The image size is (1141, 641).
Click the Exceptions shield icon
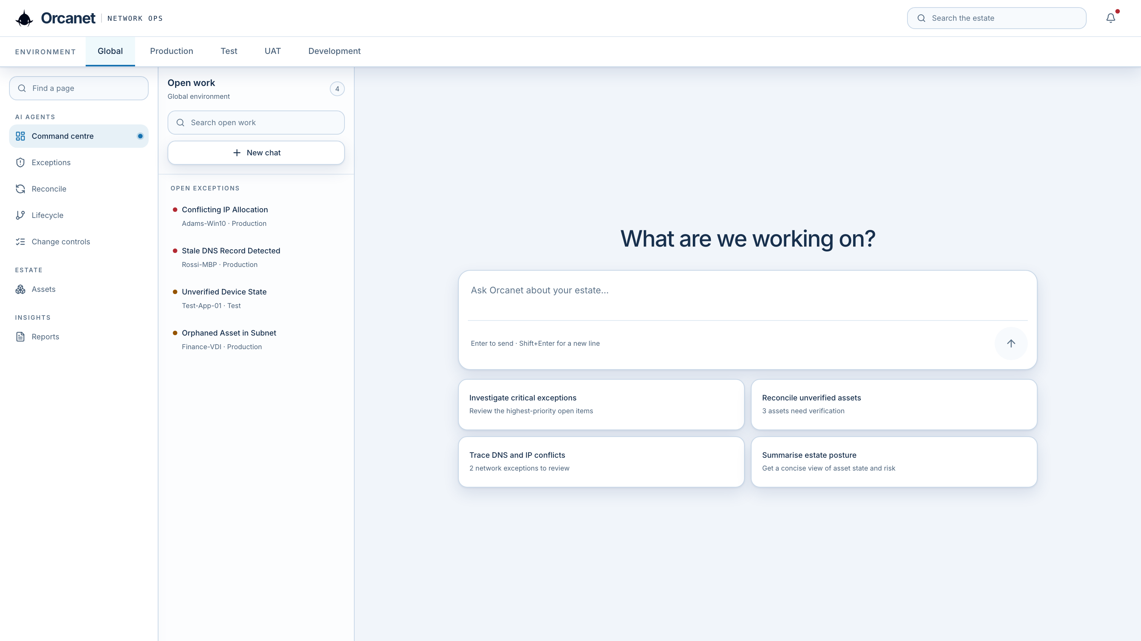(20, 163)
